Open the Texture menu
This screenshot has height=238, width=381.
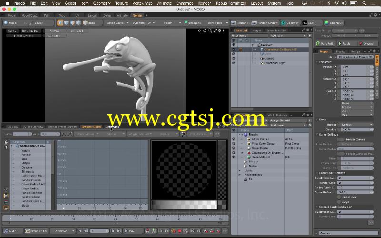pyautogui.click(x=121, y=3)
